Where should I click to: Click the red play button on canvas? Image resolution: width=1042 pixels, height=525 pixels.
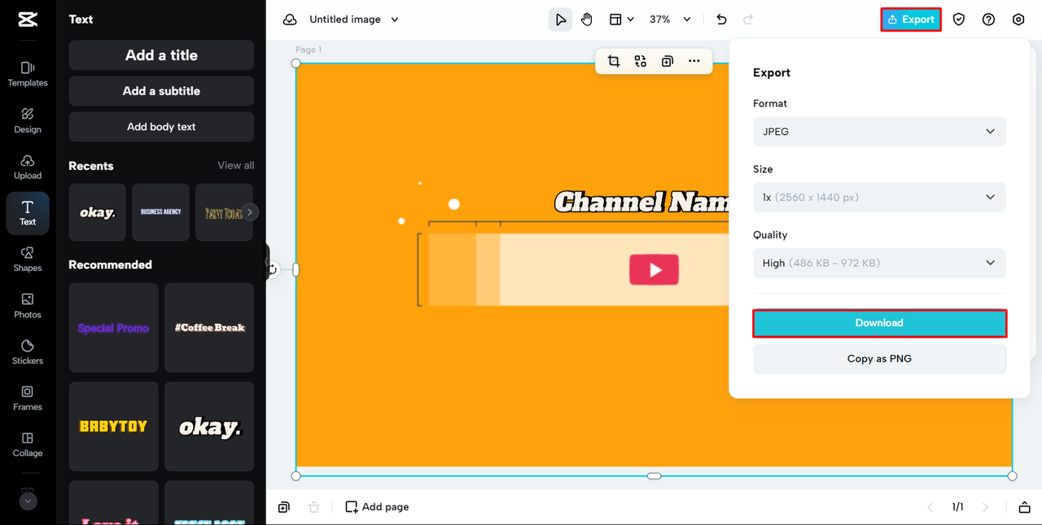(654, 269)
